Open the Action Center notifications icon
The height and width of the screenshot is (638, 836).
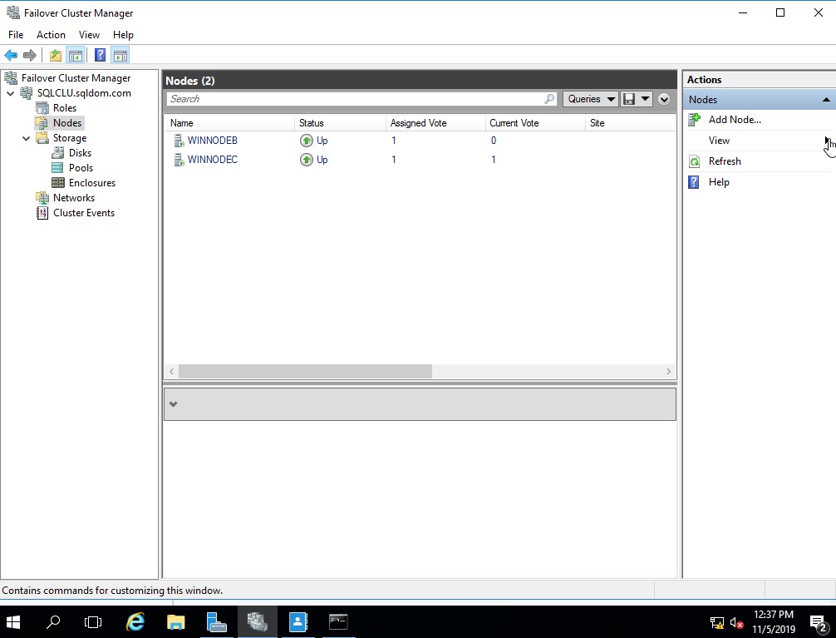[x=819, y=622]
